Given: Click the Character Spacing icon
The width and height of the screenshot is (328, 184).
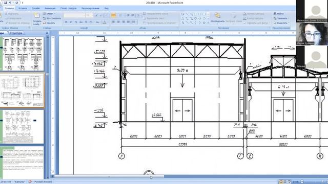Looking at the screenshot, I should (91, 22).
